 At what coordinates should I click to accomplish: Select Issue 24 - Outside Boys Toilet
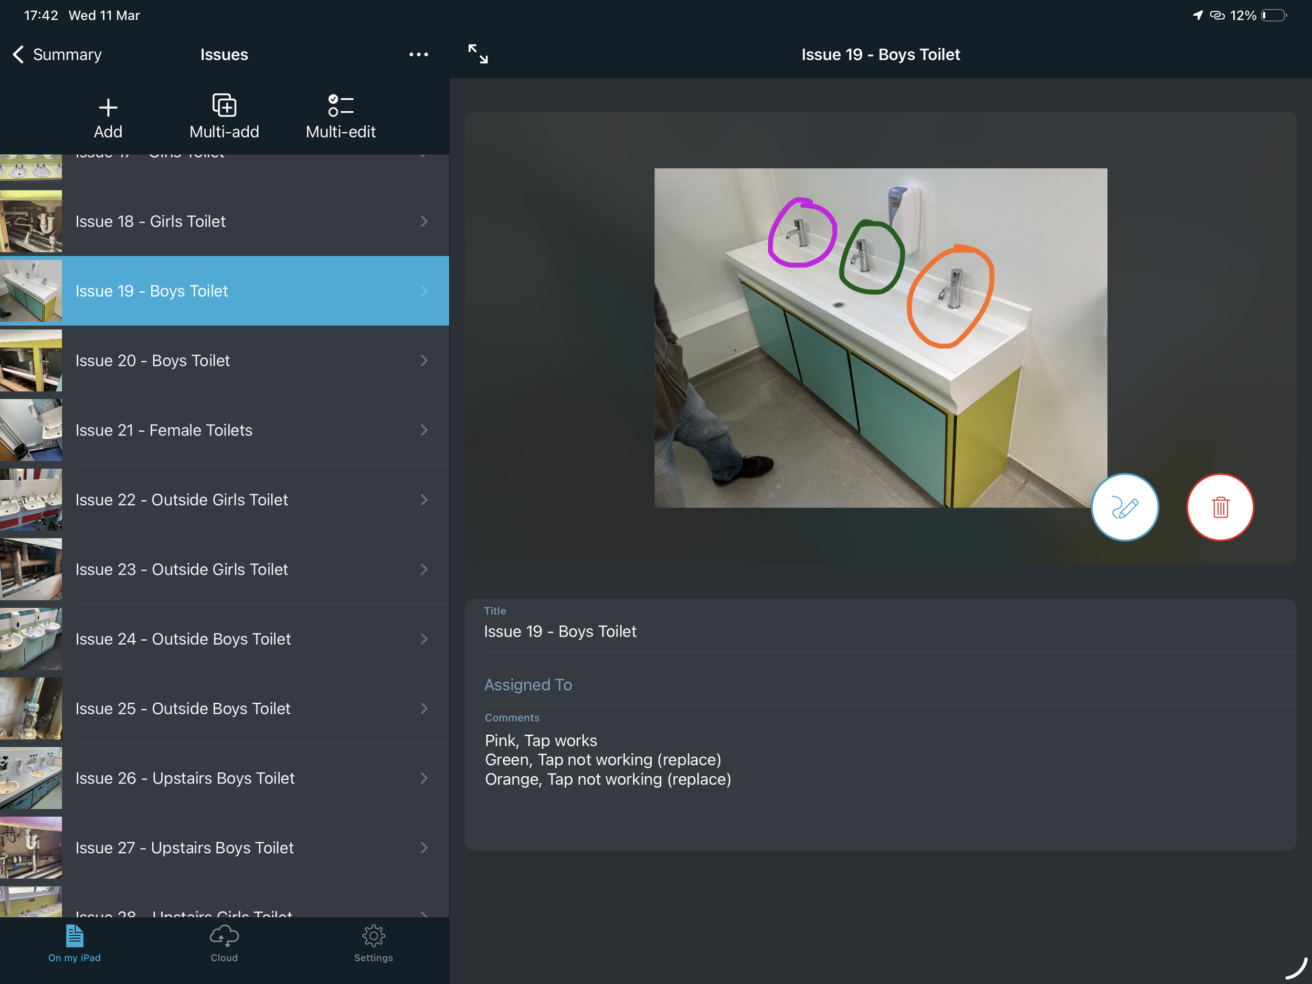tap(224, 639)
